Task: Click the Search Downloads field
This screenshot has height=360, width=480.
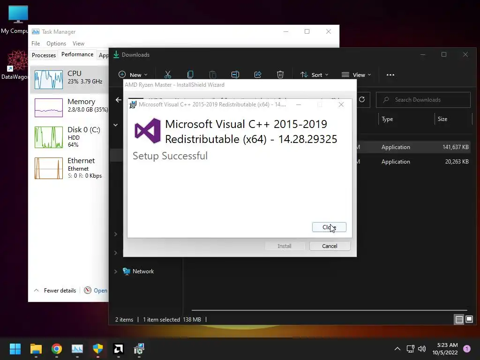Action: [x=423, y=100]
